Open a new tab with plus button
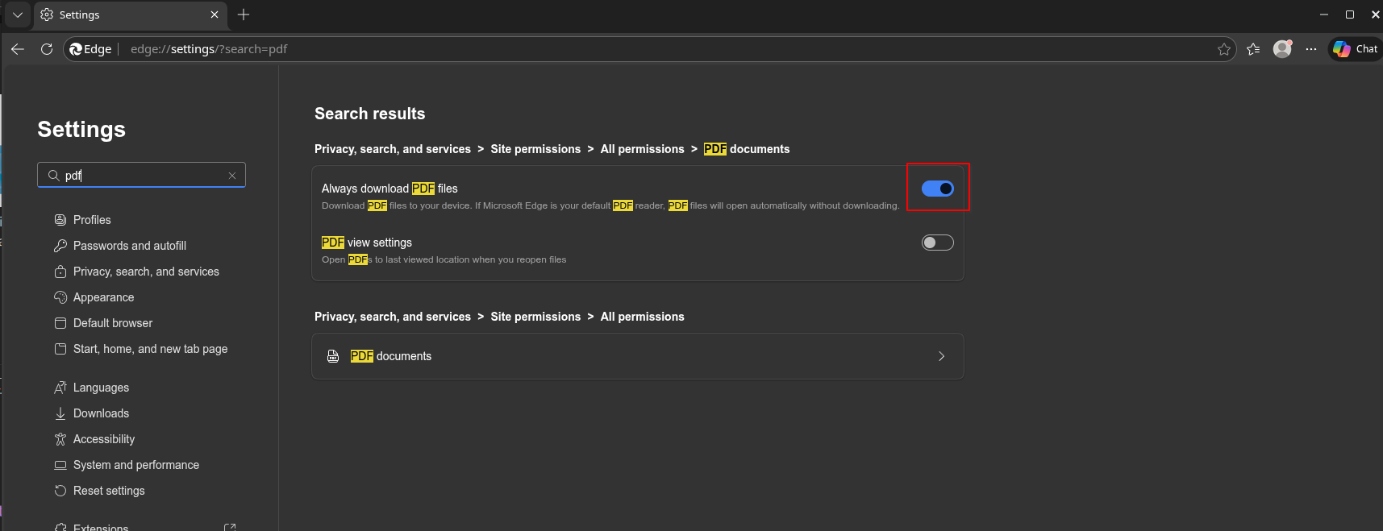The height and width of the screenshot is (531, 1383). point(244,15)
